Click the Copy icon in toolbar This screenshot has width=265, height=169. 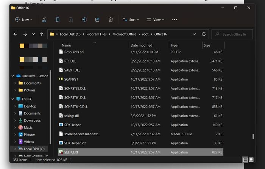pos(58,20)
